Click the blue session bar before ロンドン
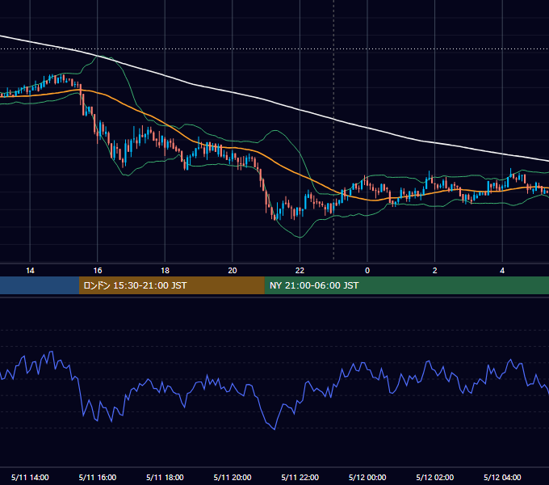 coord(40,285)
